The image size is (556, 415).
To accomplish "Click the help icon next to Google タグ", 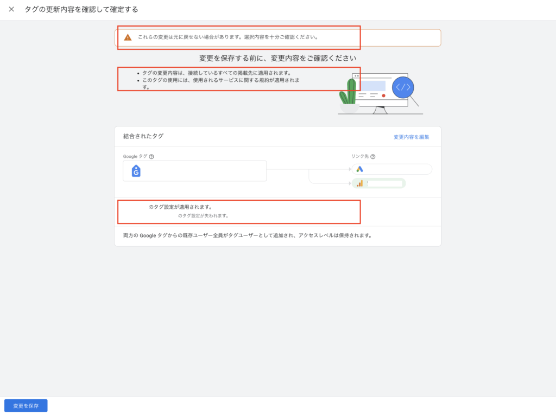I will pyautogui.click(x=151, y=156).
